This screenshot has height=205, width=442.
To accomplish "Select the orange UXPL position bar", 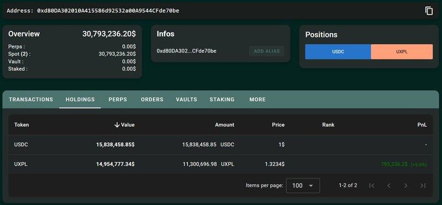I will 402,52.
